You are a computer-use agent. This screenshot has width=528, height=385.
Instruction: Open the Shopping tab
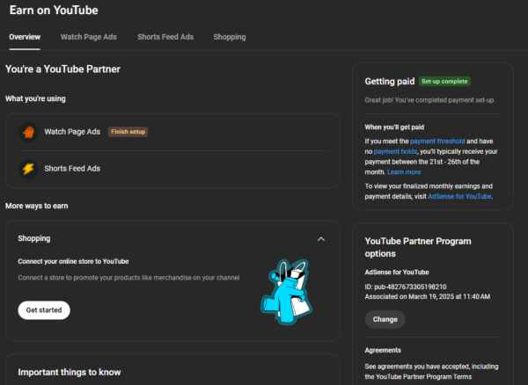pos(230,37)
